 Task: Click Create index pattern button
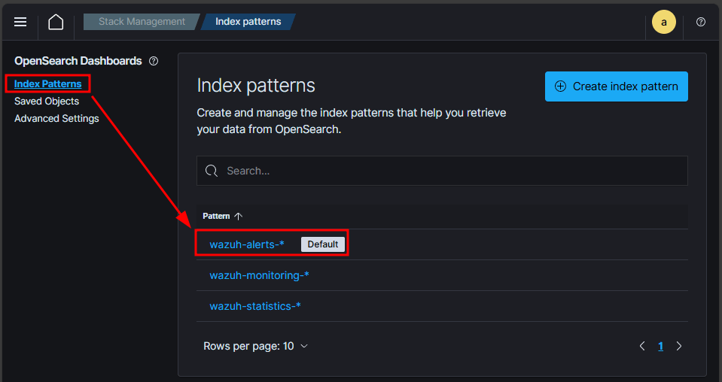click(616, 86)
